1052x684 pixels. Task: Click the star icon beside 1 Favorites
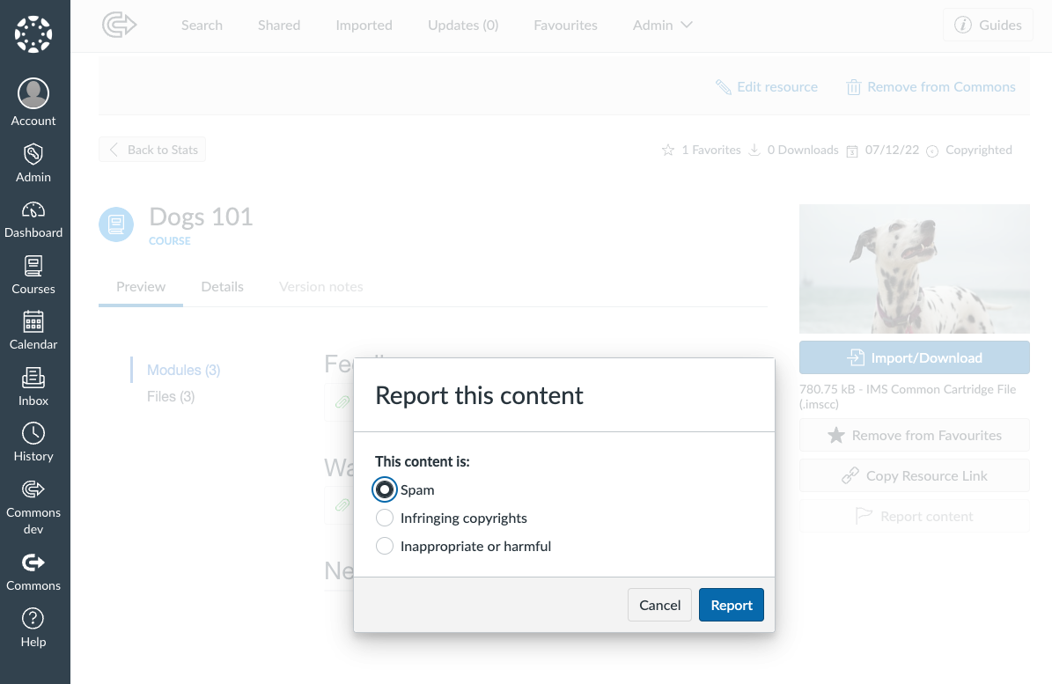coord(668,151)
